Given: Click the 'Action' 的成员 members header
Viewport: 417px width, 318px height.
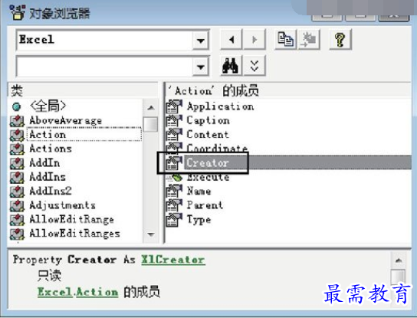Looking at the screenshot, I should [x=288, y=90].
